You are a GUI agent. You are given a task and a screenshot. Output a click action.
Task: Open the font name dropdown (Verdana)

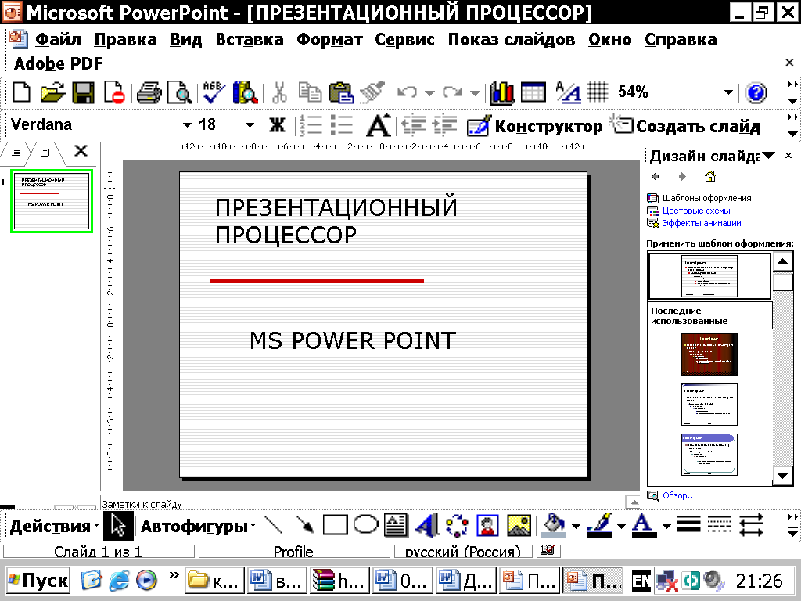click(x=187, y=124)
